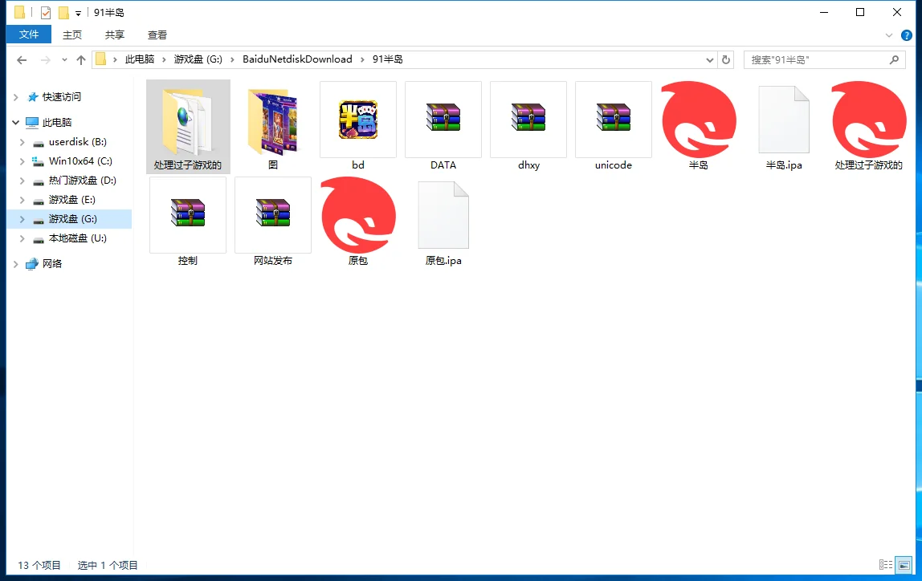This screenshot has width=922, height=581.
Task: Collapse the 此电脑 tree node
Action: pyautogui.click(x=16, y=123)
